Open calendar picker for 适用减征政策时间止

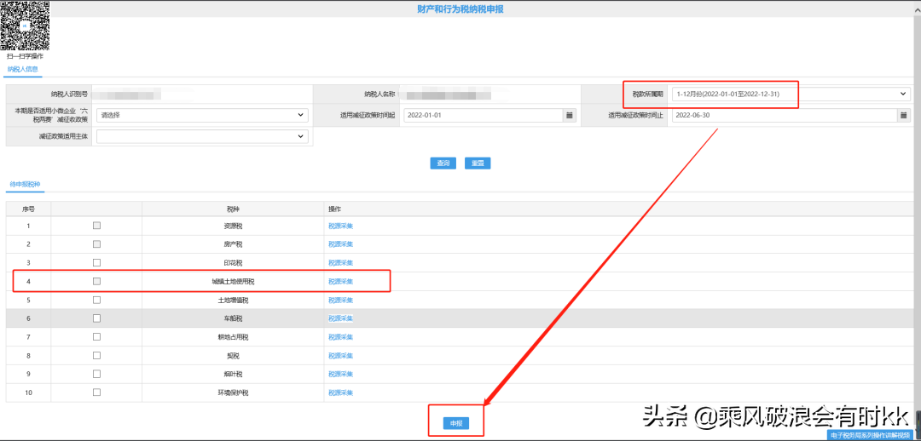click(903, 115)
